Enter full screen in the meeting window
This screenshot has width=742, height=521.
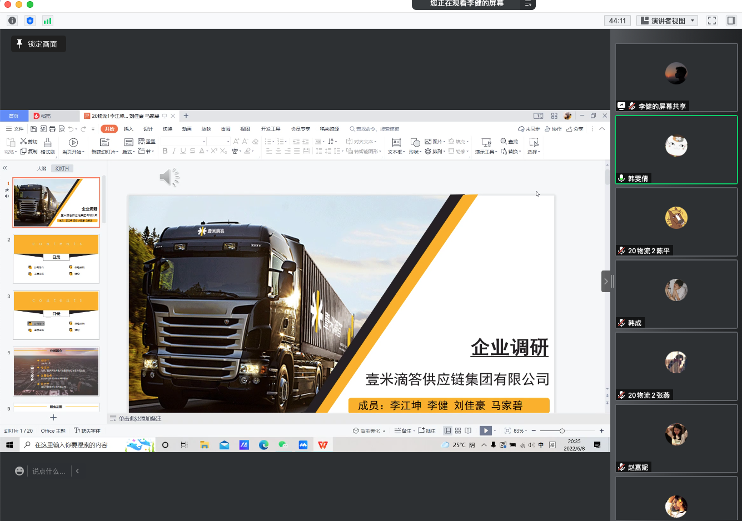711,21
